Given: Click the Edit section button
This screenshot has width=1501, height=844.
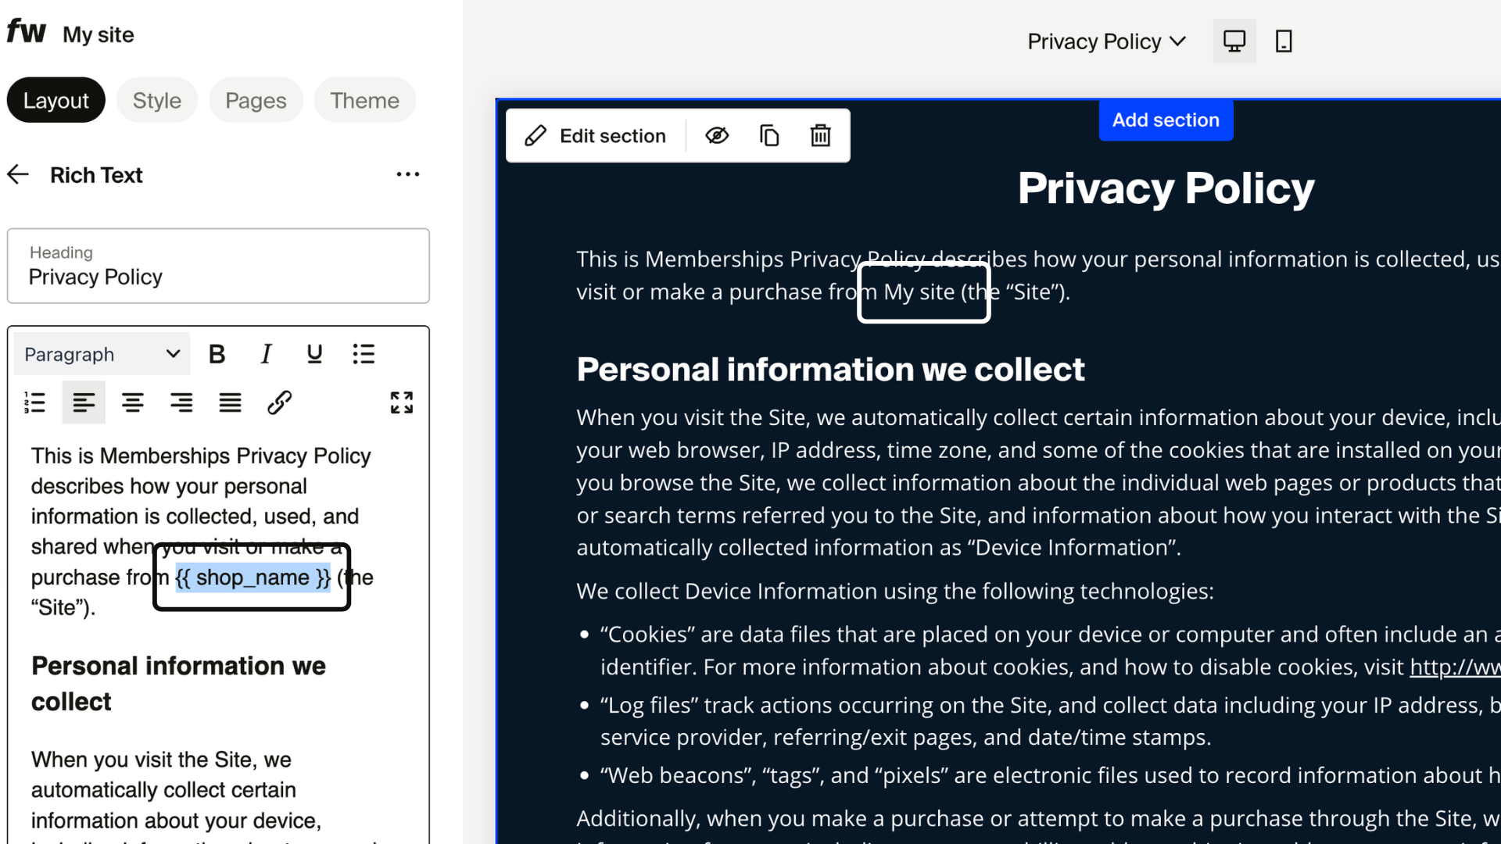Looking at the screenshot, I should pyautogui.click(x=596, y=135).
